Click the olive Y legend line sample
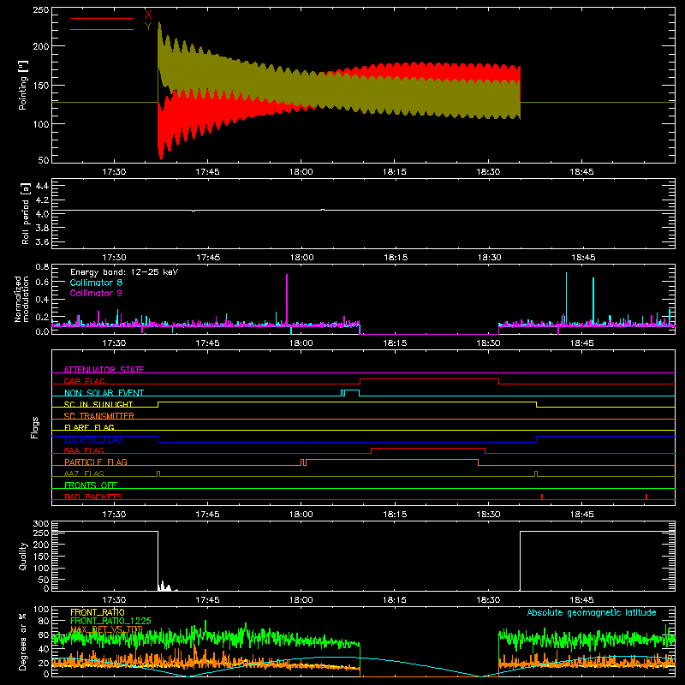Viewport: 685px width, 685px height. [102, 29]
